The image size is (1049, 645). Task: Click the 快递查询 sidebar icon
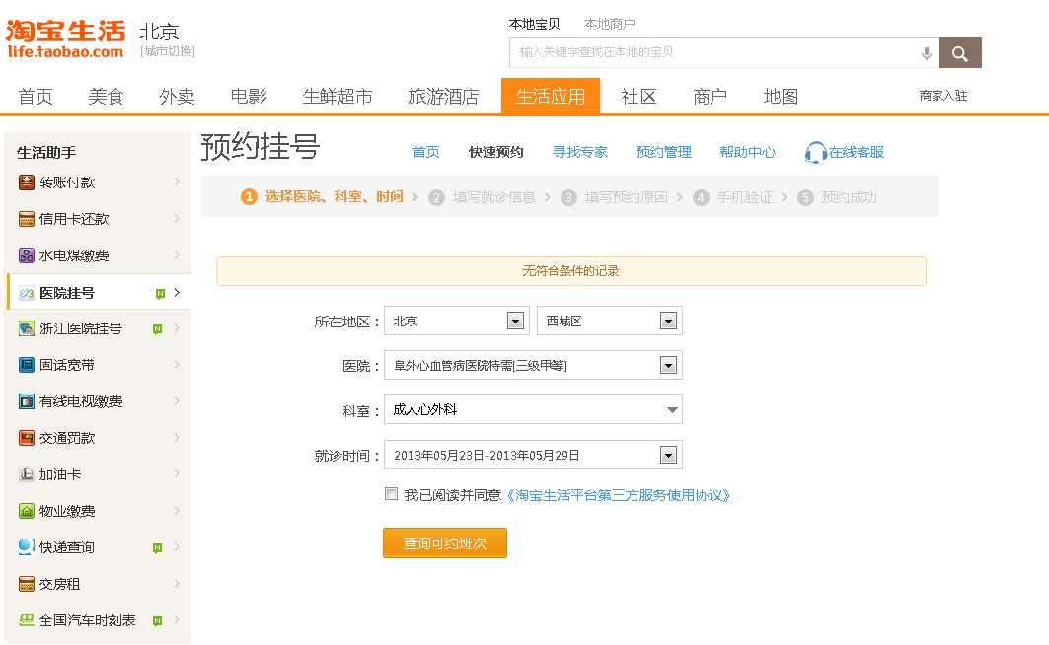coord(27,547)
